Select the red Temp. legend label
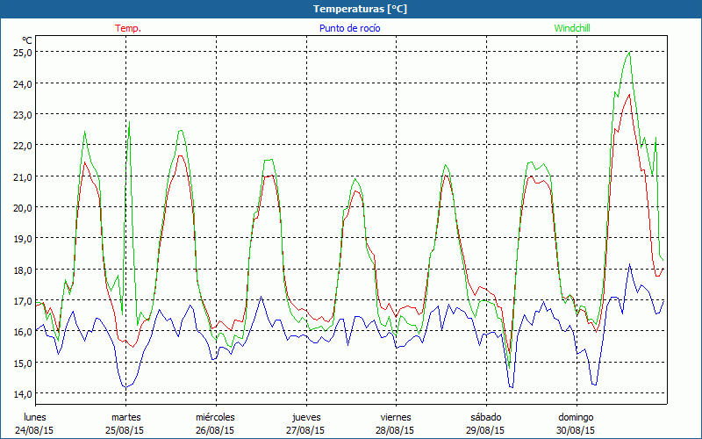Screen dimensions: 702x439 (x=127, y=28)
